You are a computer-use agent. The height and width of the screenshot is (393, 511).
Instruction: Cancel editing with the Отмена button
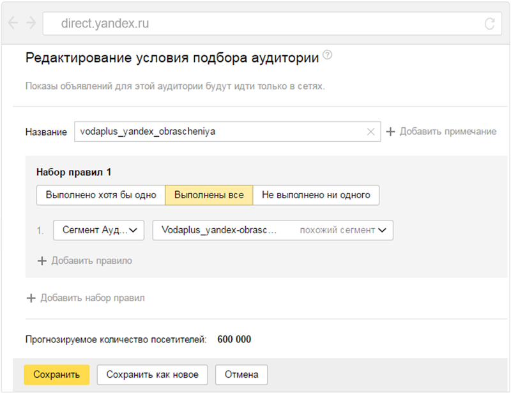coord(241,374)
